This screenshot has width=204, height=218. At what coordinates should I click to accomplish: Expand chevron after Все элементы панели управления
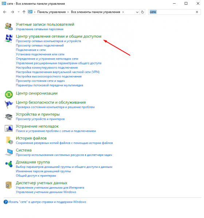tap(123, 12)
